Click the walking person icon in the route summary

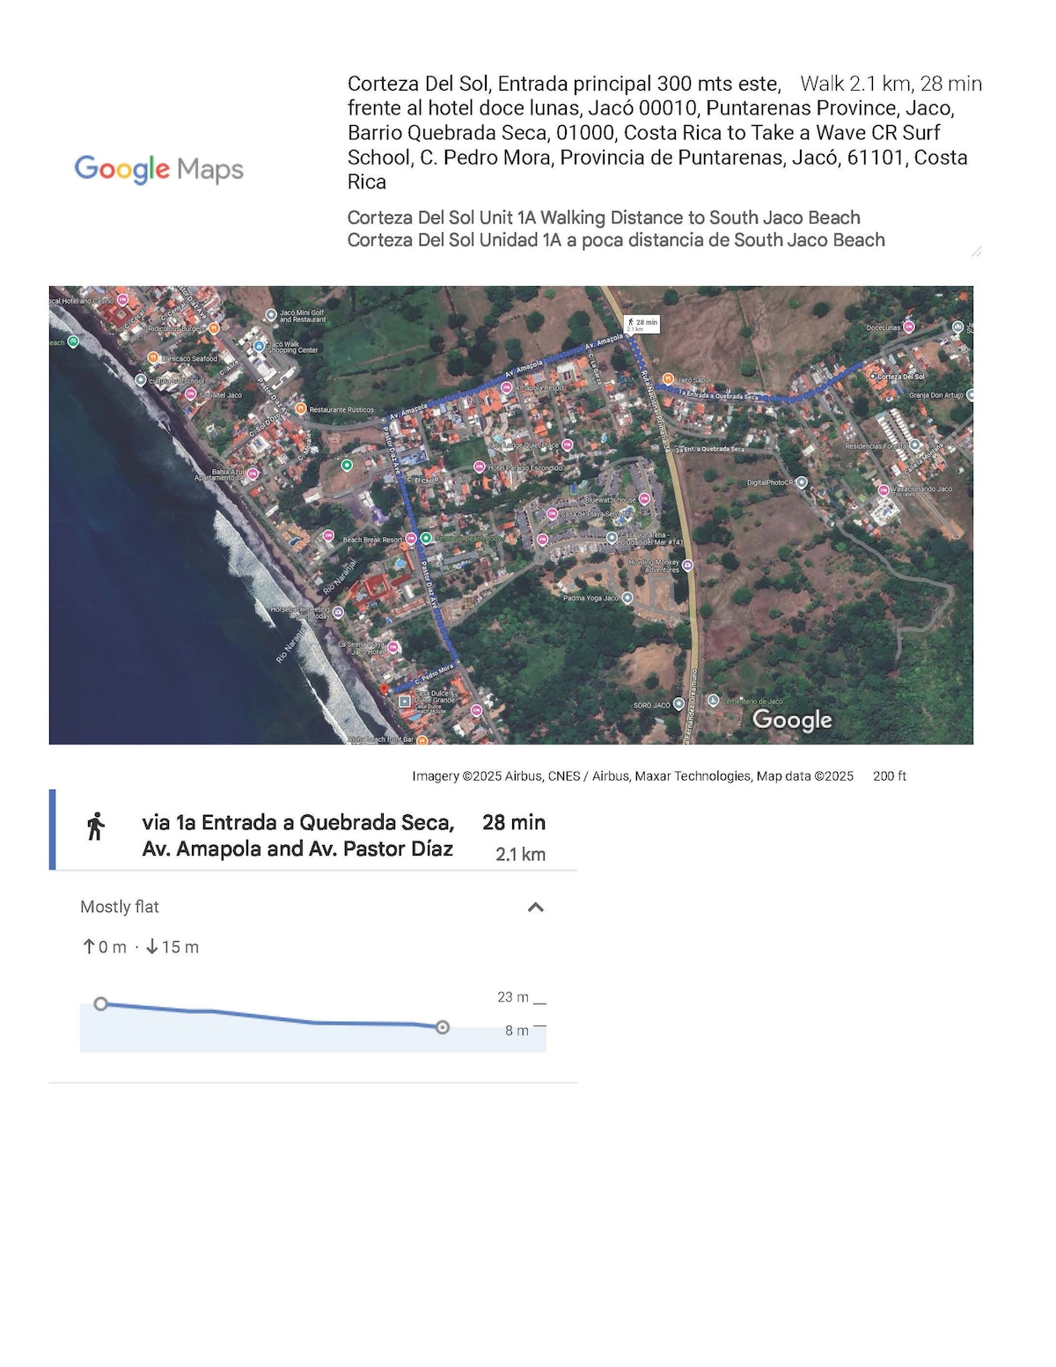click(96, 827)
